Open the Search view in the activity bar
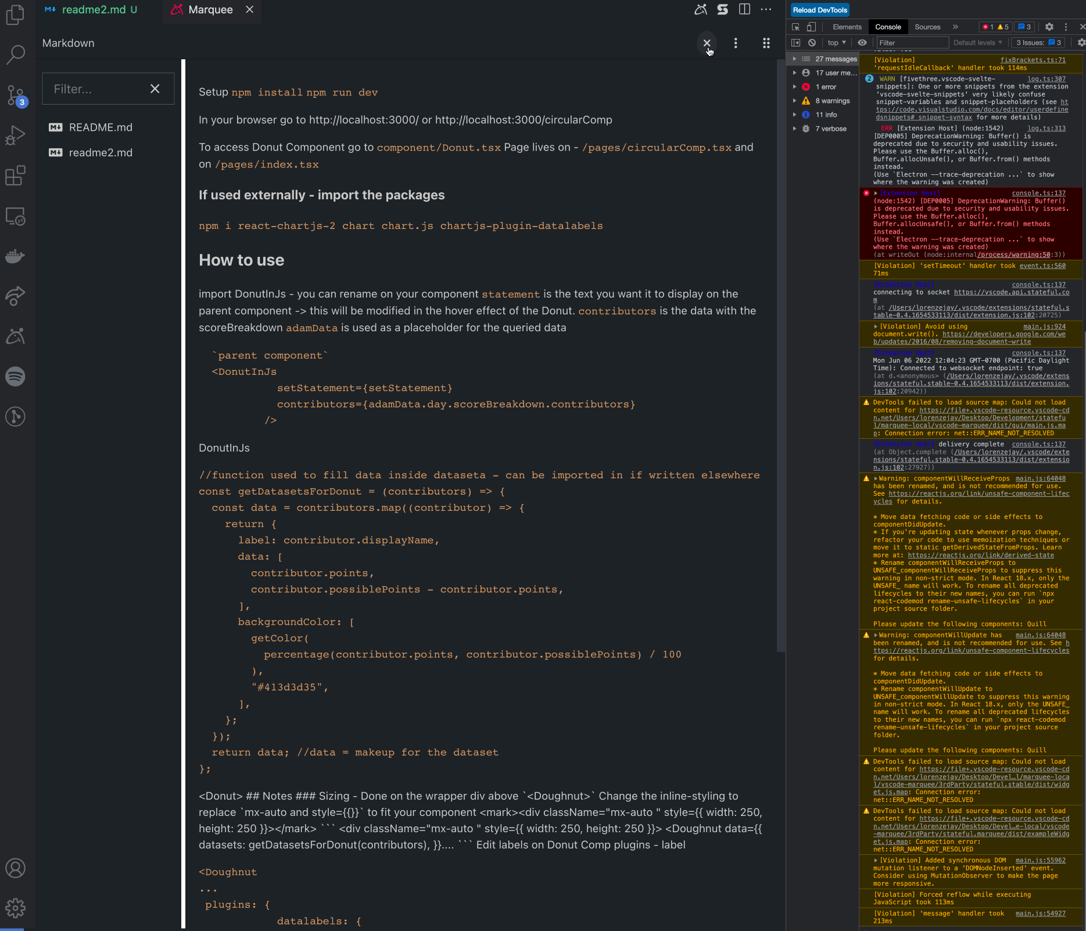The image size is (1086, 931). click(x=16, y=54)
